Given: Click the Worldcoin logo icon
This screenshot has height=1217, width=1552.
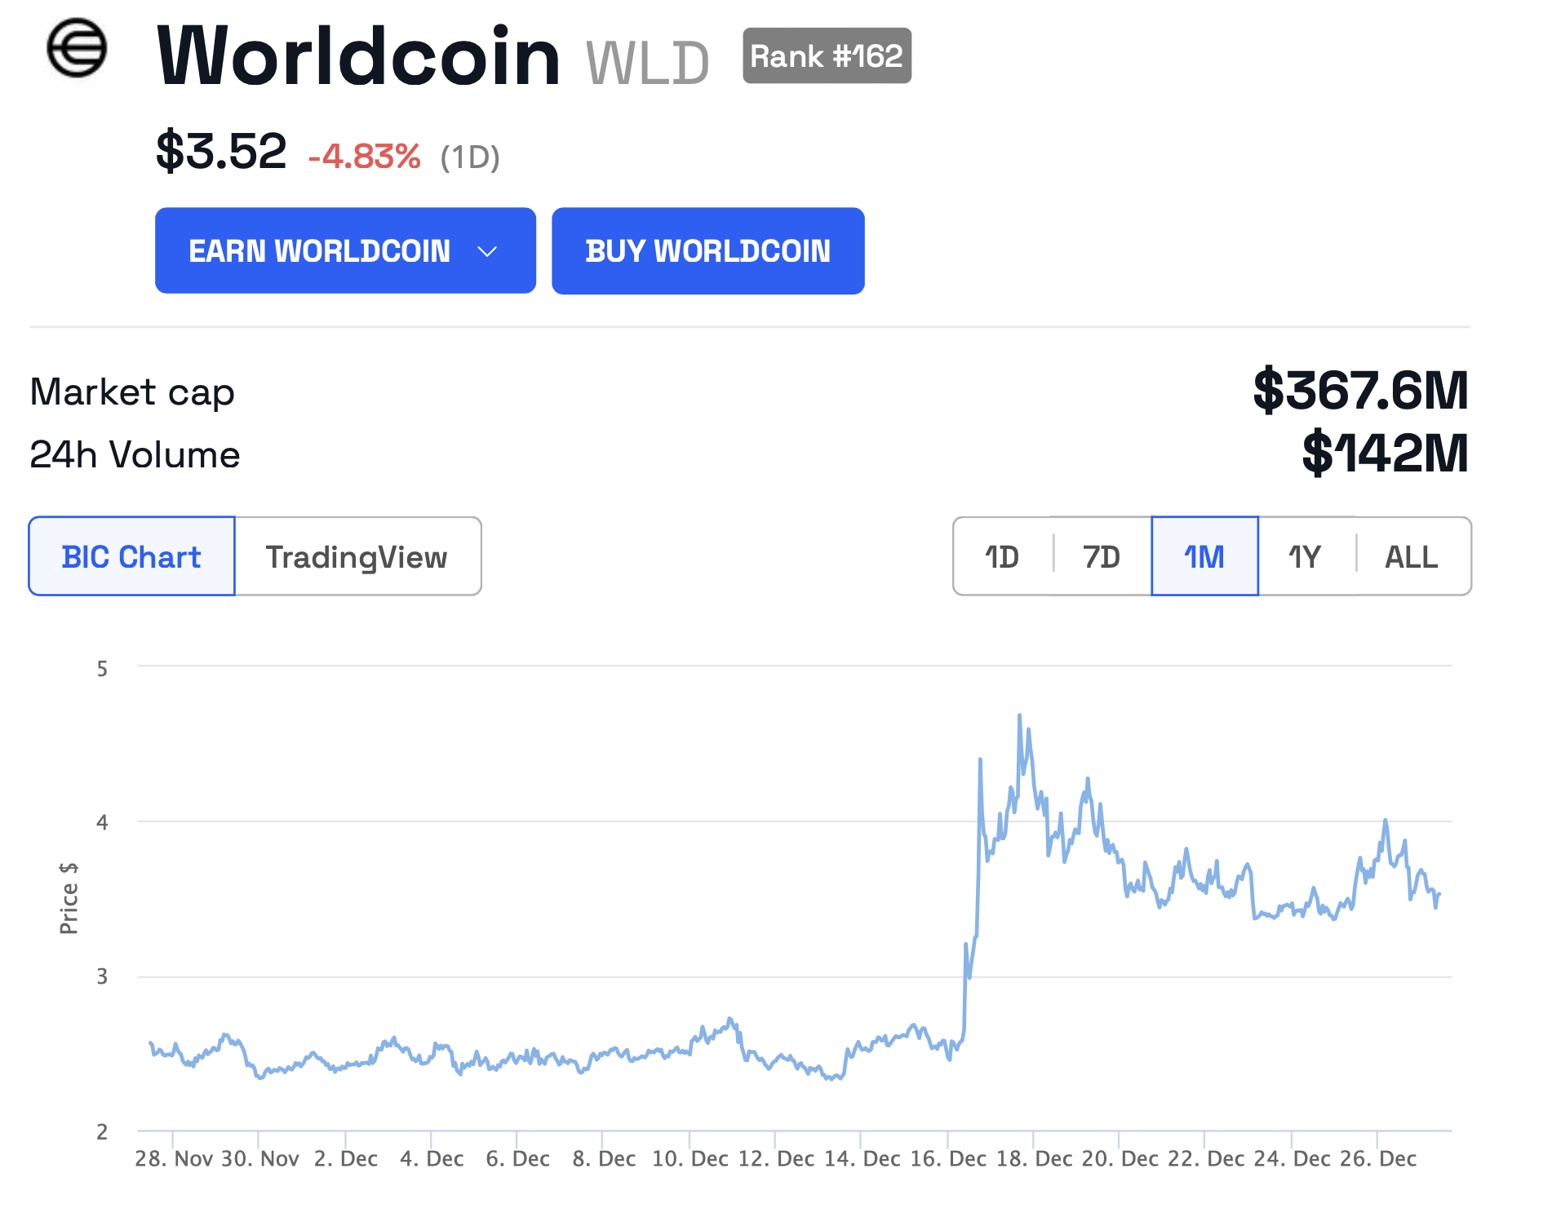Looking at the screenshot, I should coord(77,49).
